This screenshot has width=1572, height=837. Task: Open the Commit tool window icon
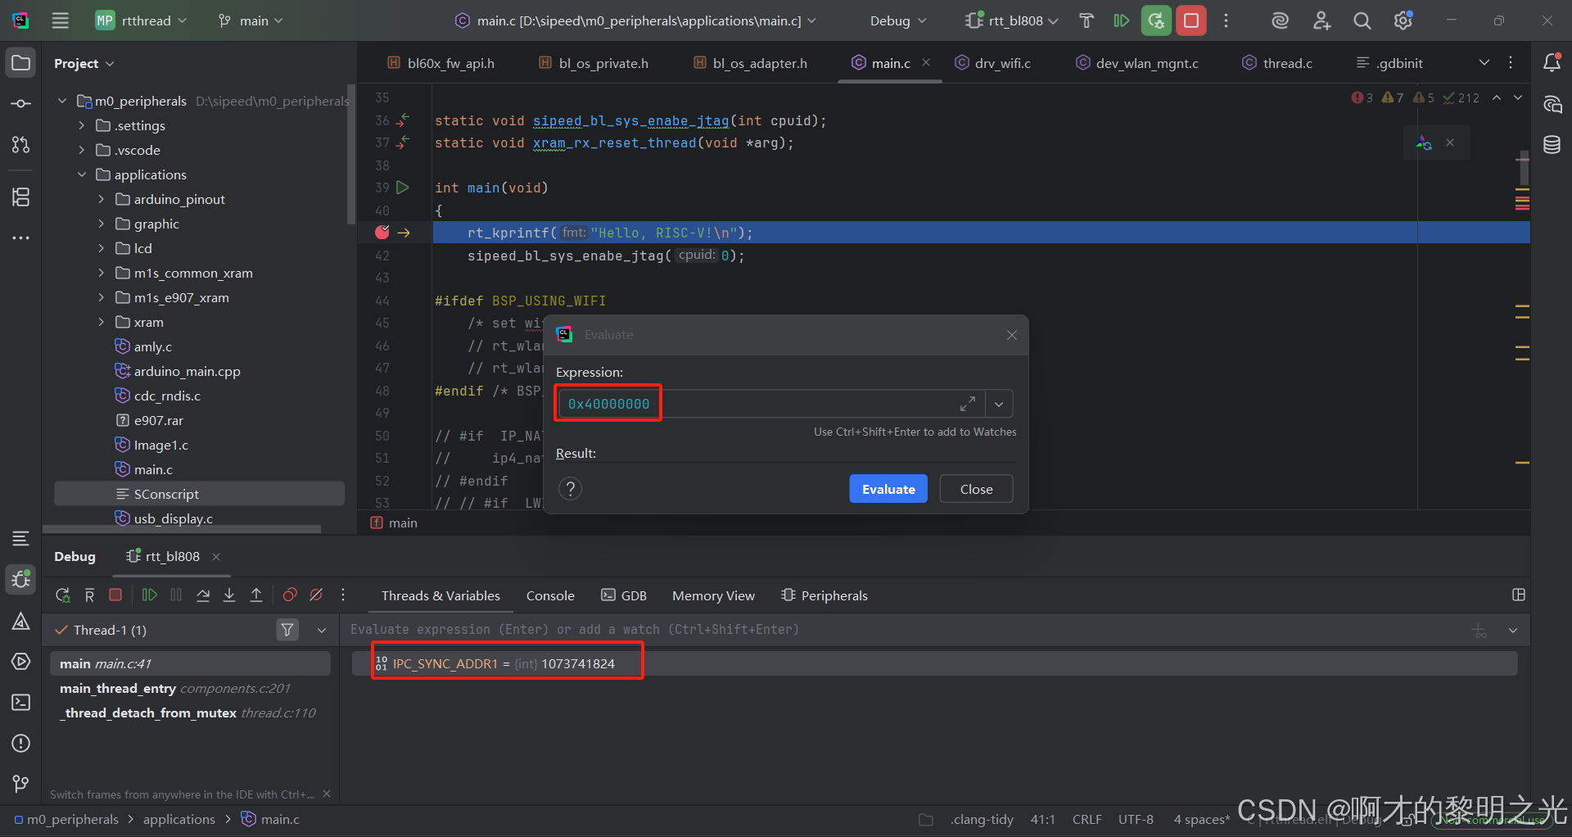tap(20, 103)
